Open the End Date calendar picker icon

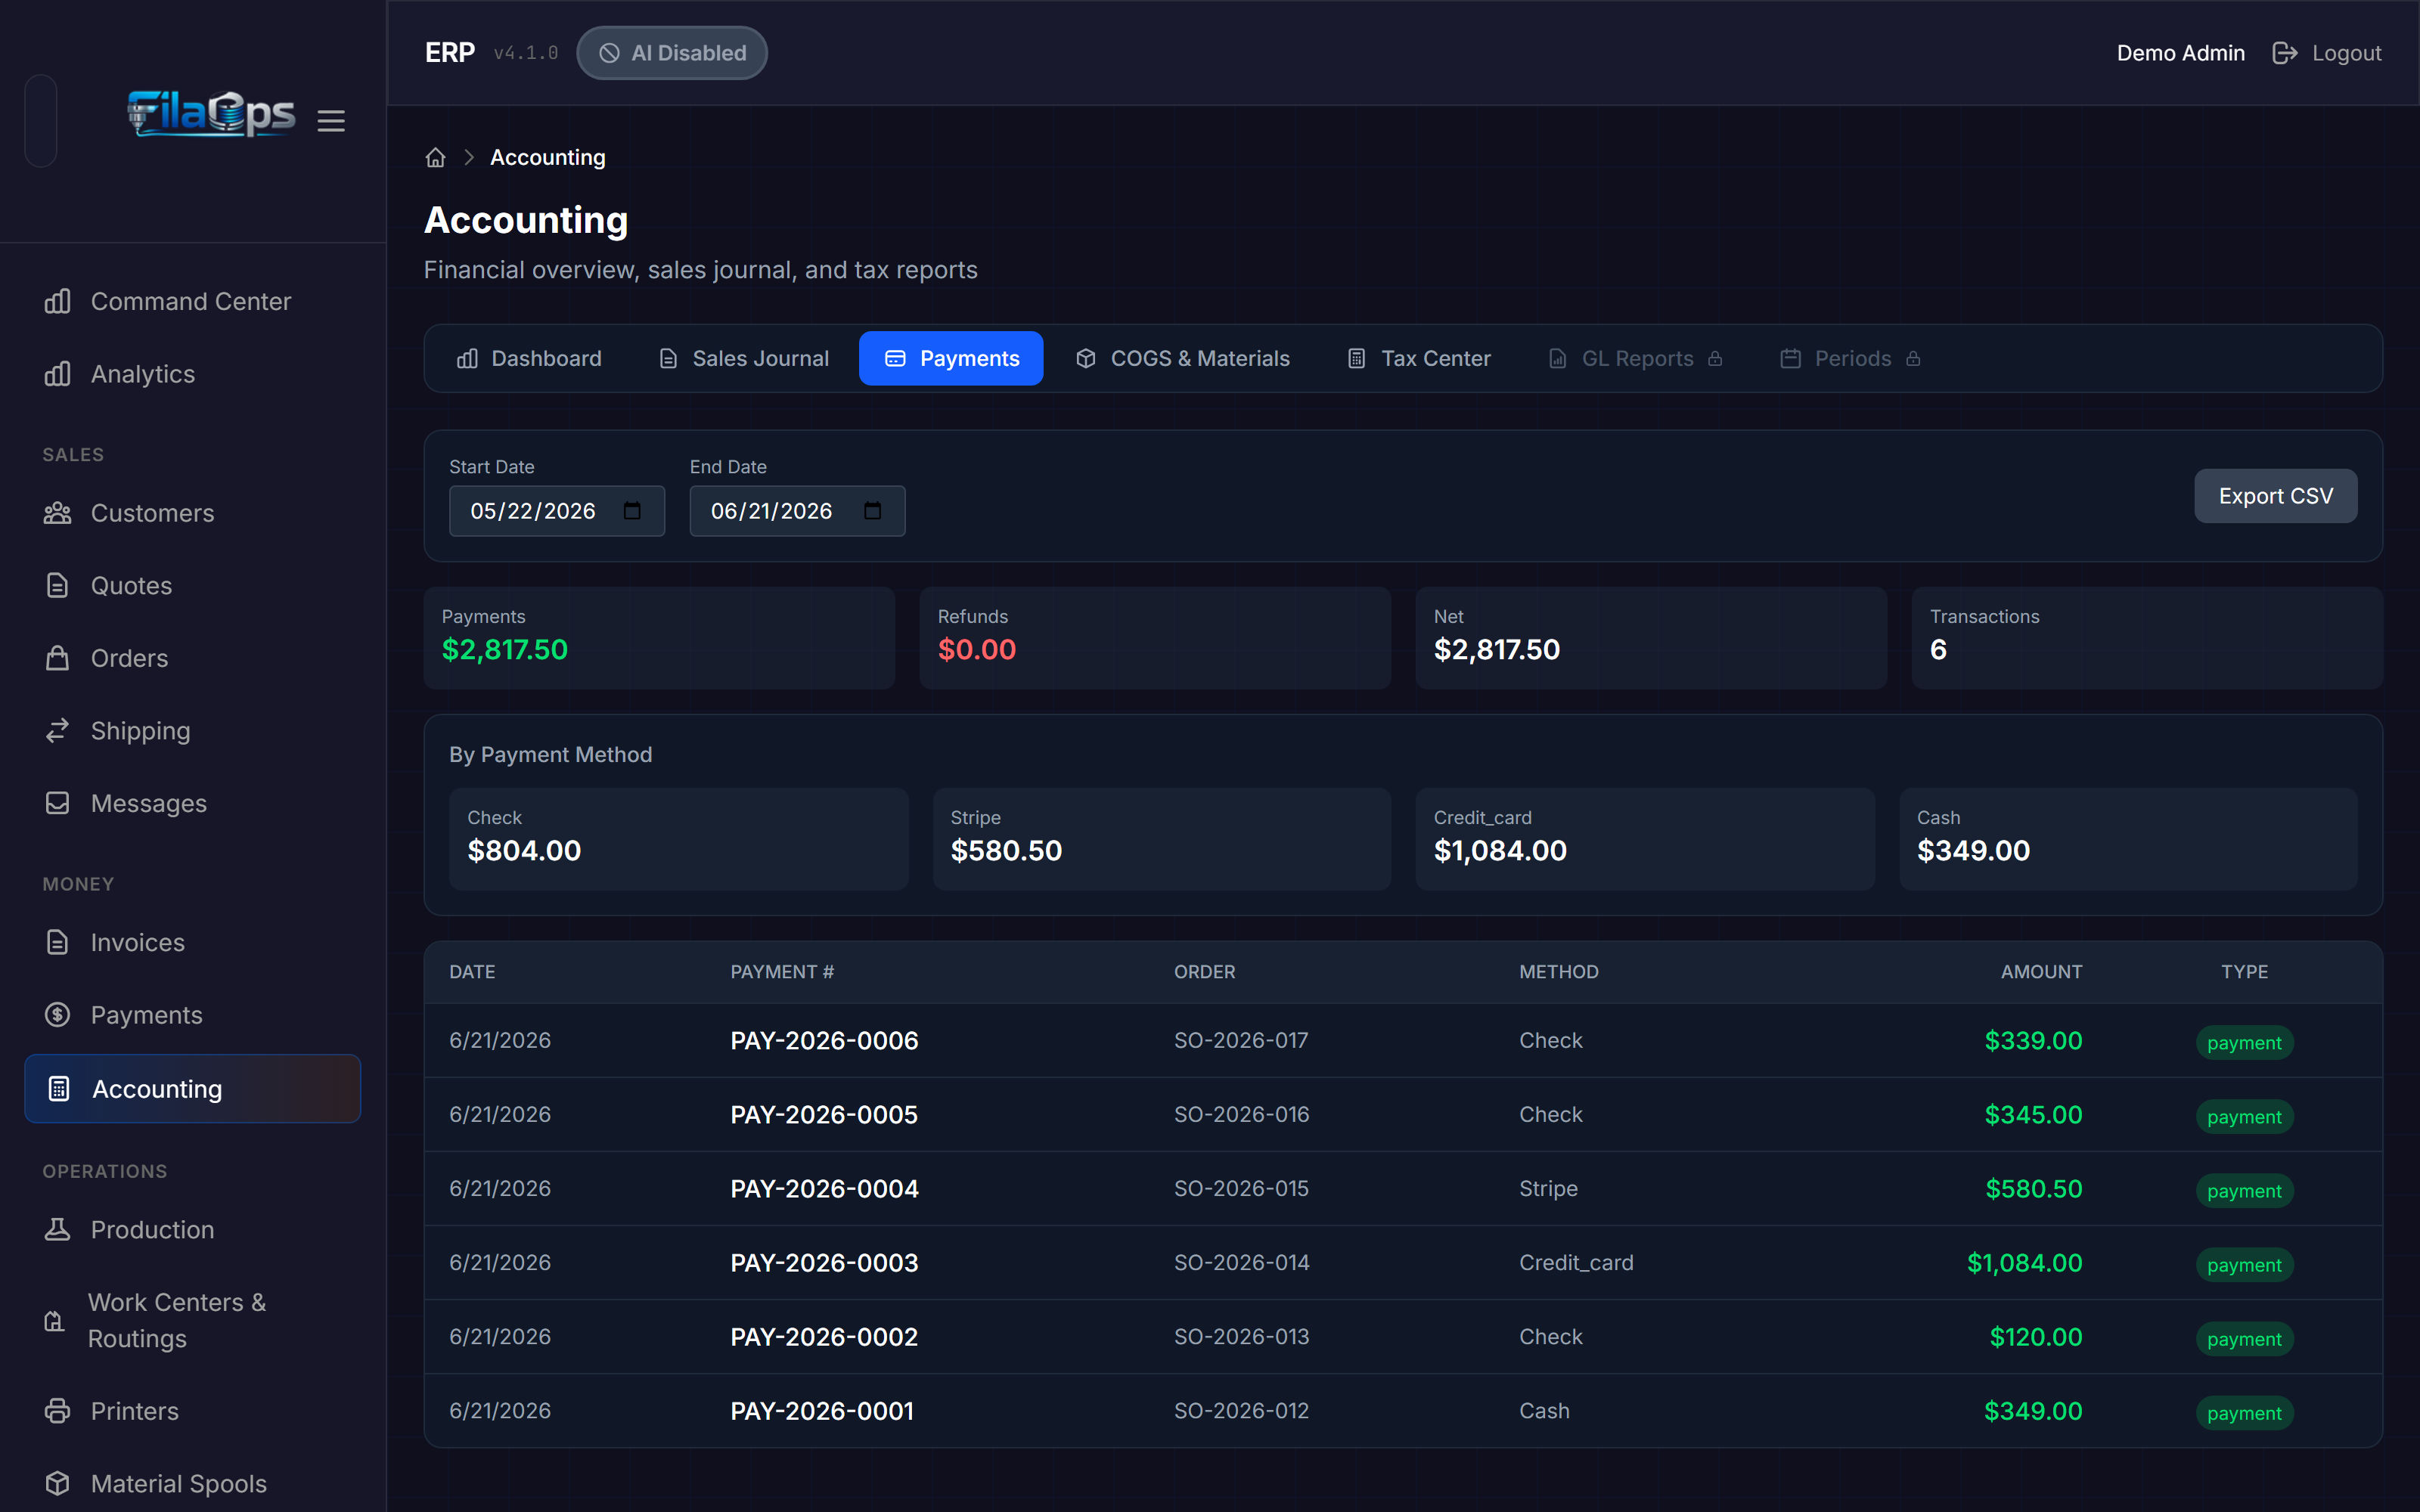click(x=873, y=511)
